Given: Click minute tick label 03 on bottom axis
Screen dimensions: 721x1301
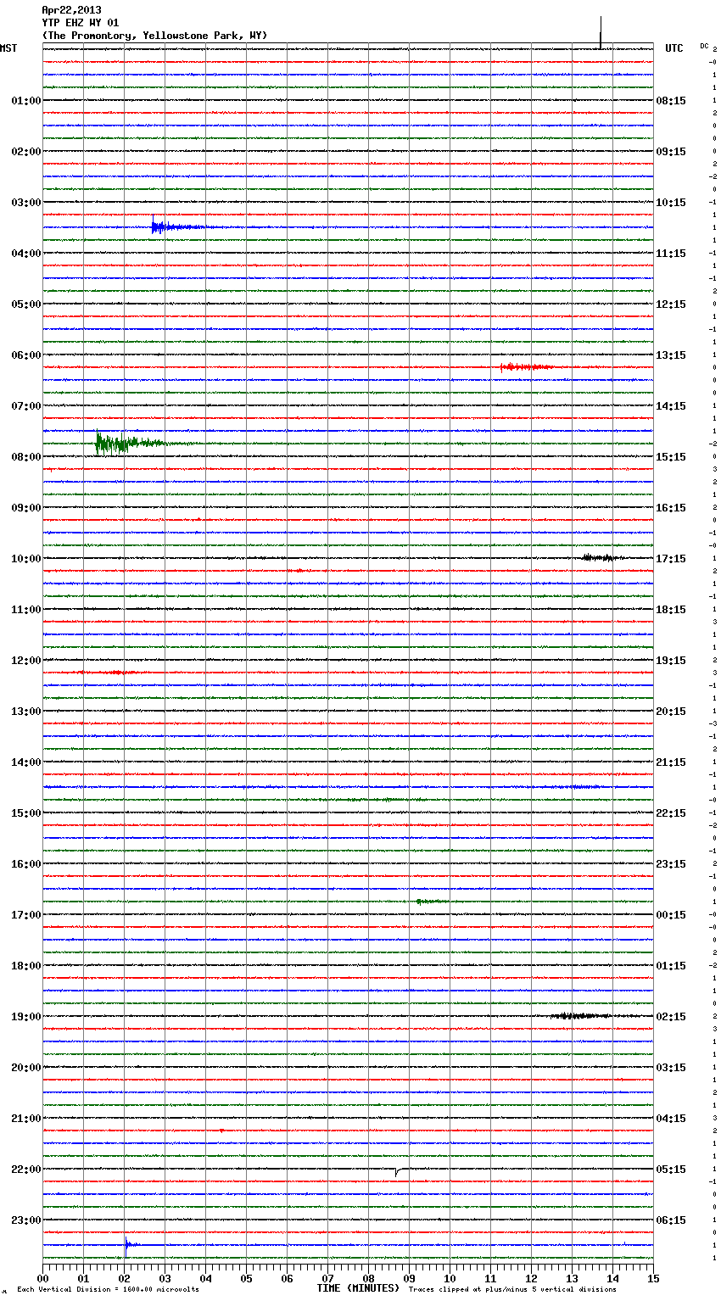Looking at the screenshot, I should [x=165, y=1278].
